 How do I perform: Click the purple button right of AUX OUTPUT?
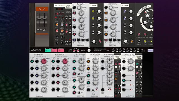tap(150, 50)
